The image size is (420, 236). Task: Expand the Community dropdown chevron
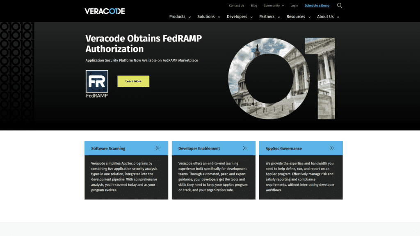283,6
